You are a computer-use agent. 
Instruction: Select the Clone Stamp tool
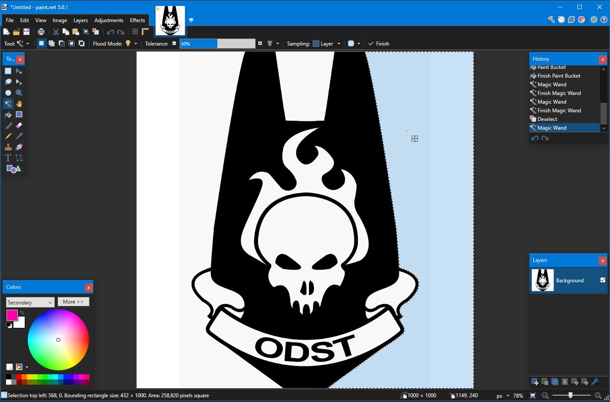tap(8, 147)
